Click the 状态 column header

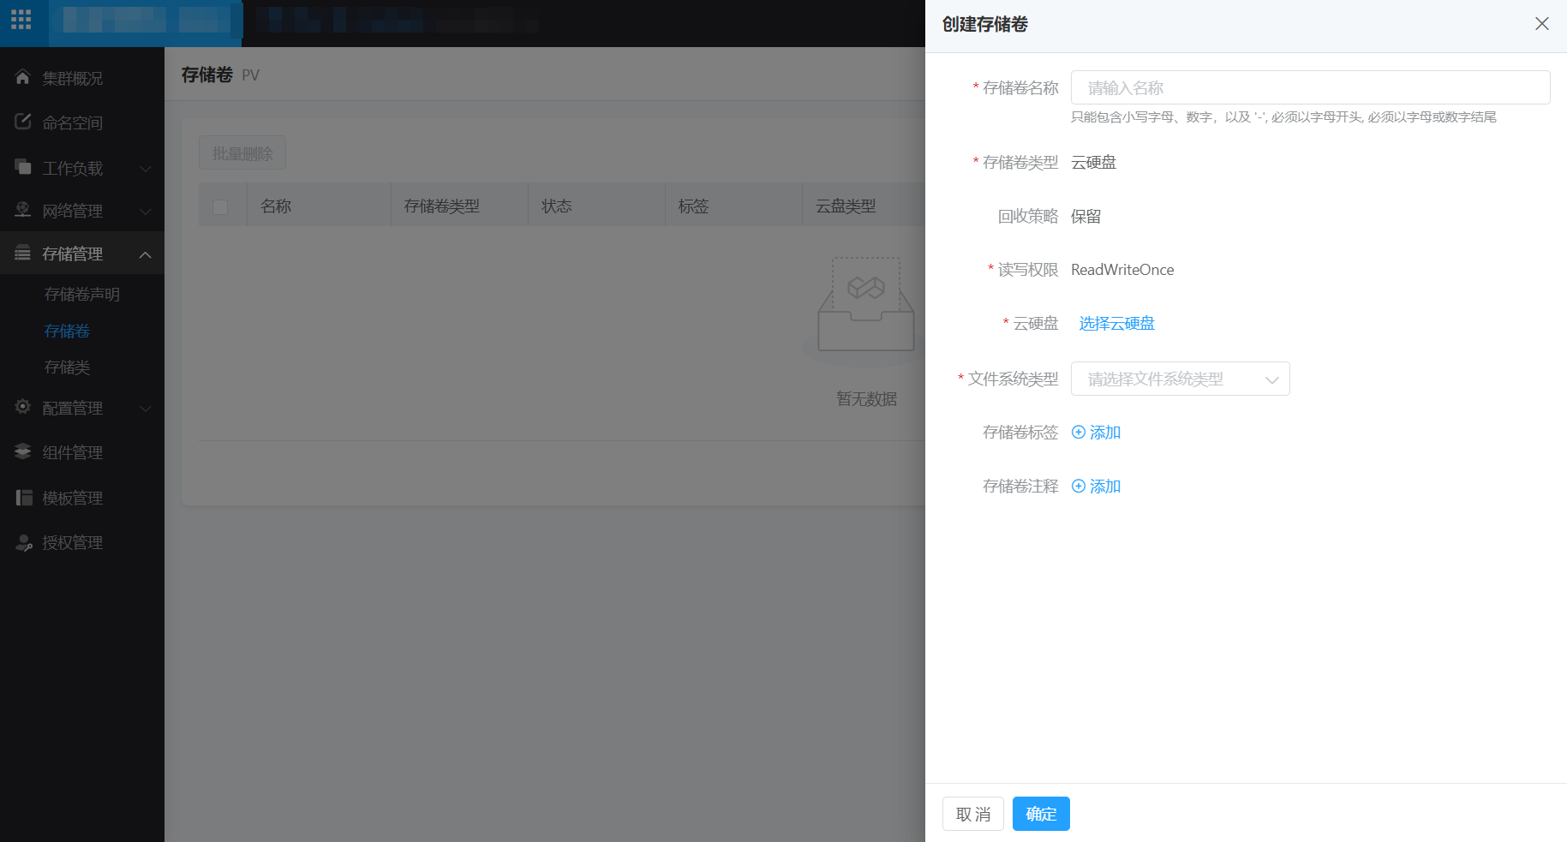coord(557,206)
